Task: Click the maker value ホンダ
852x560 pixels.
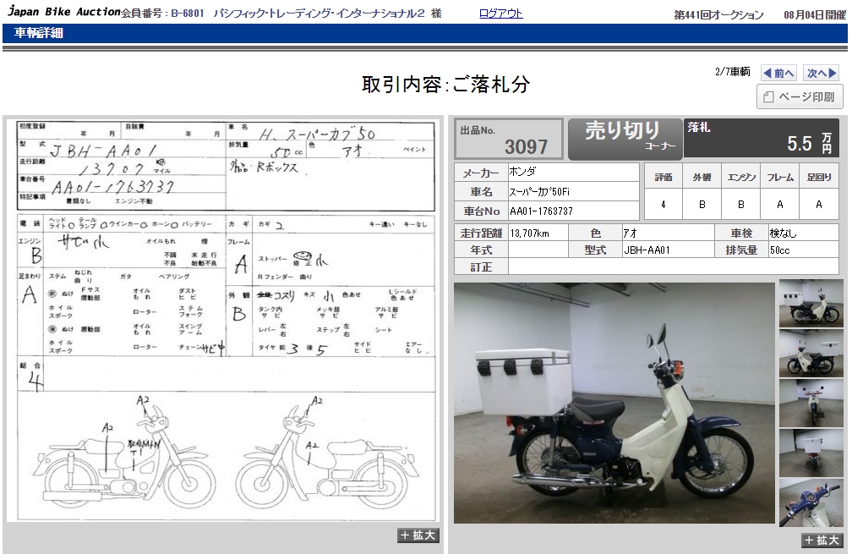Action: [522, 173]
